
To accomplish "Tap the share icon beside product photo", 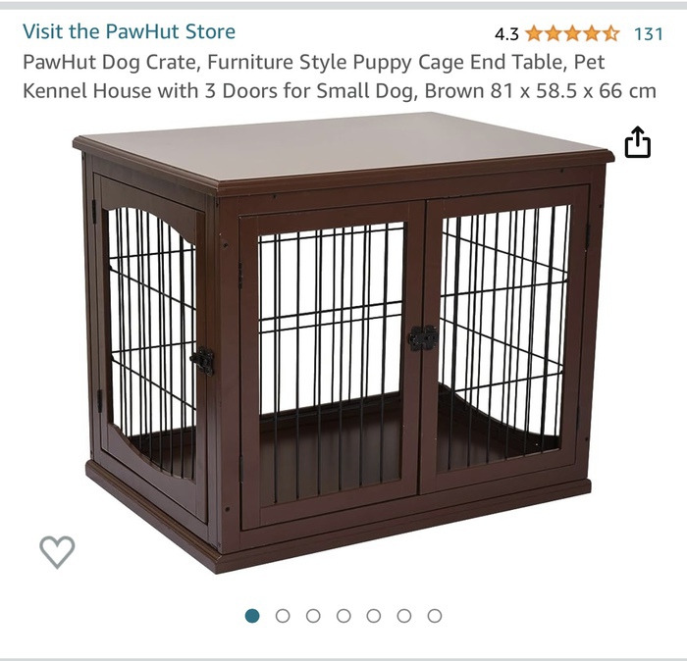I will click(637, 142).
